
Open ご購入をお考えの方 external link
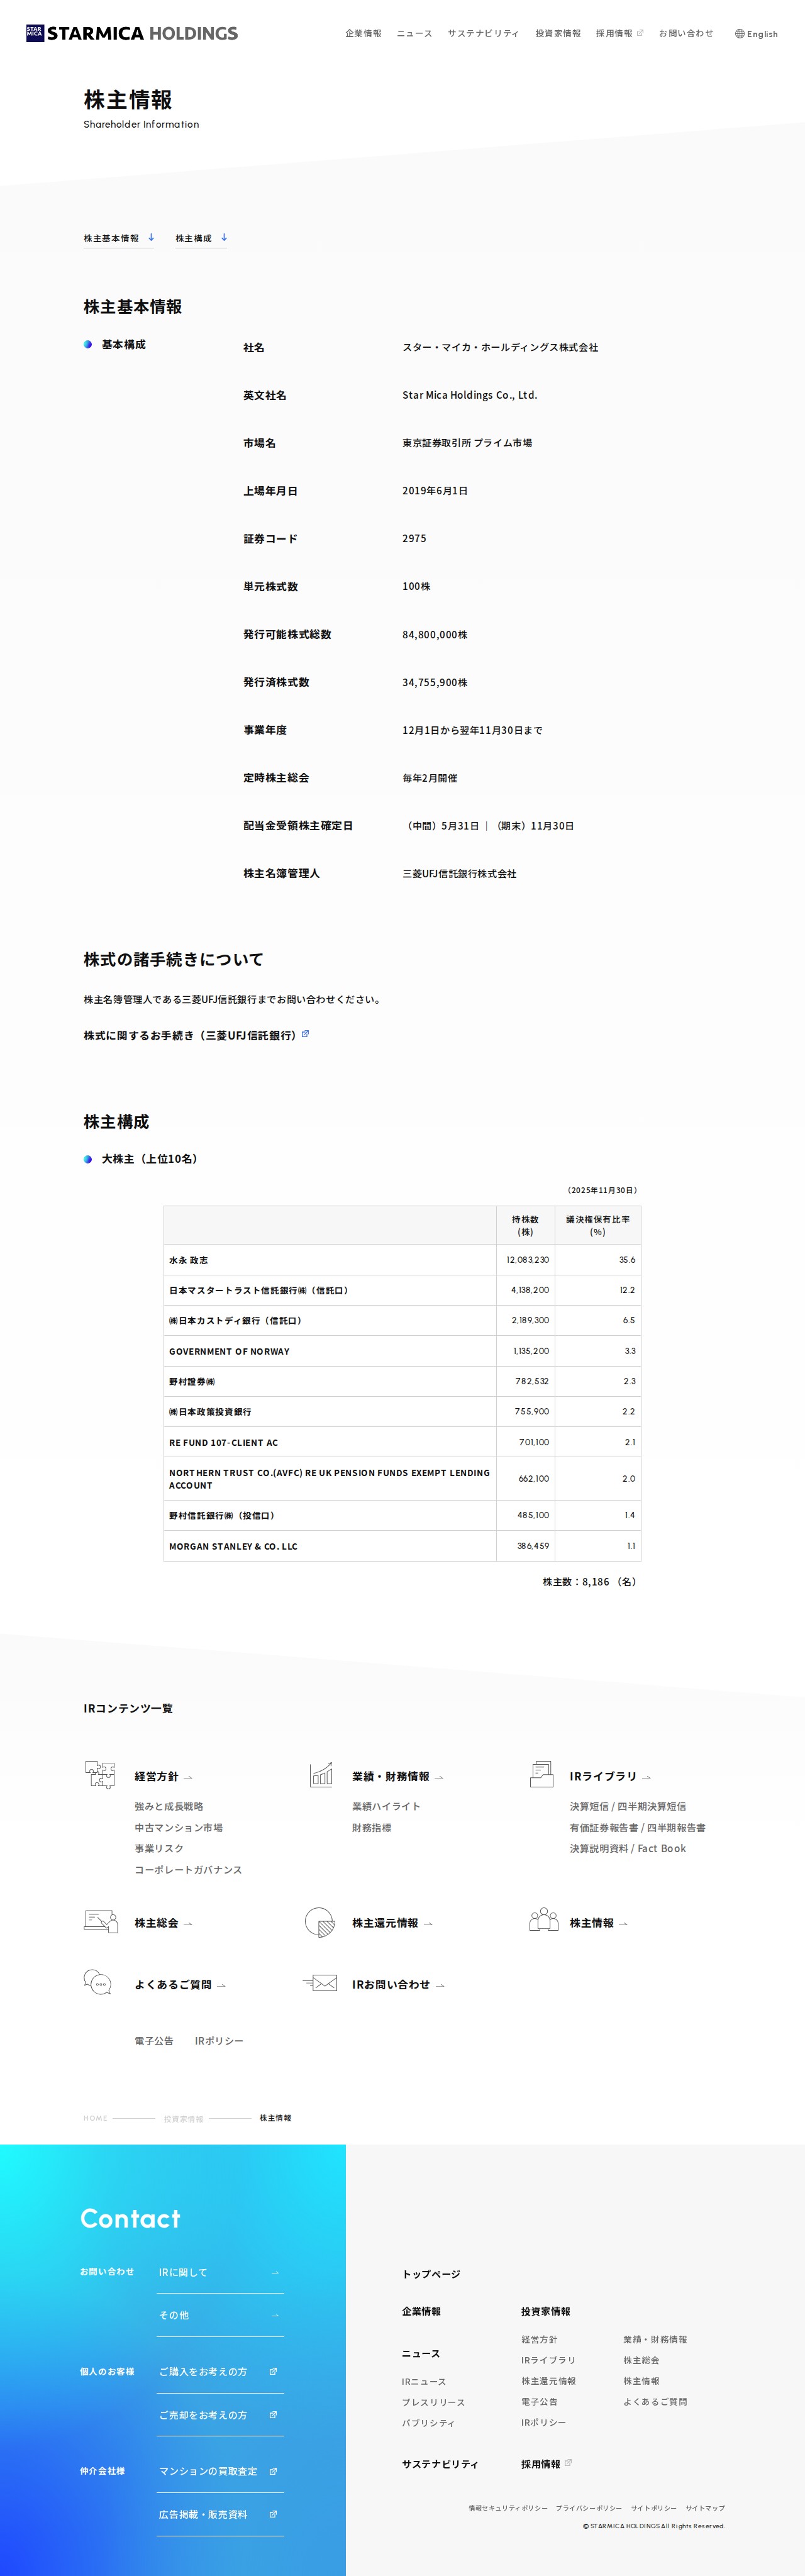(x=220, y=2371)
